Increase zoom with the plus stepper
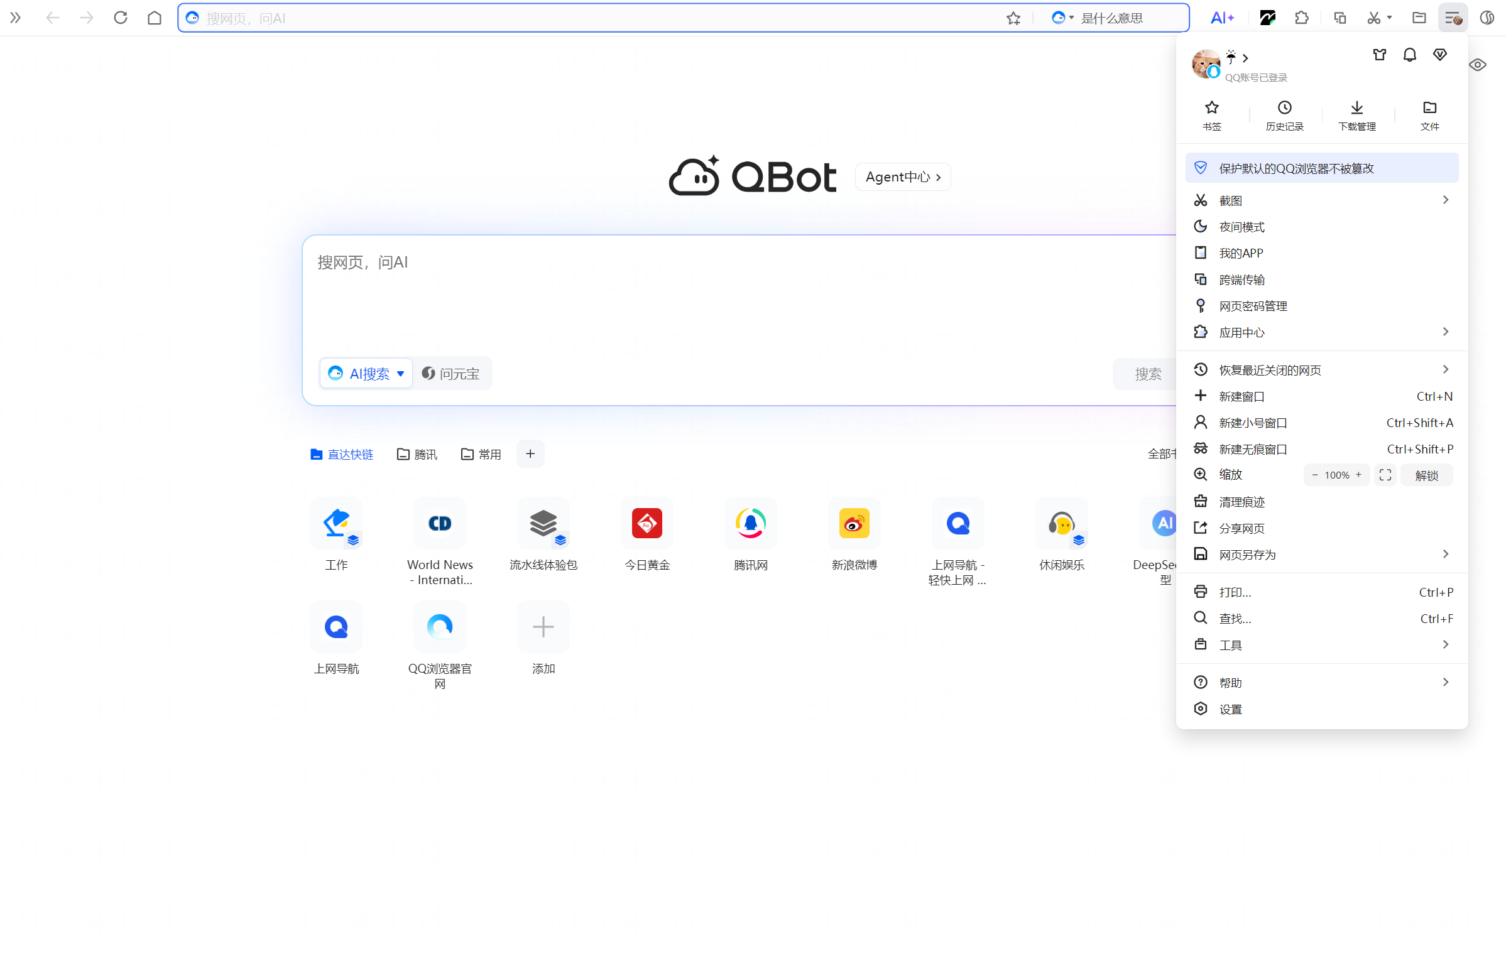This screenshot has width=1506, height=976. (x=1358, y=475)
